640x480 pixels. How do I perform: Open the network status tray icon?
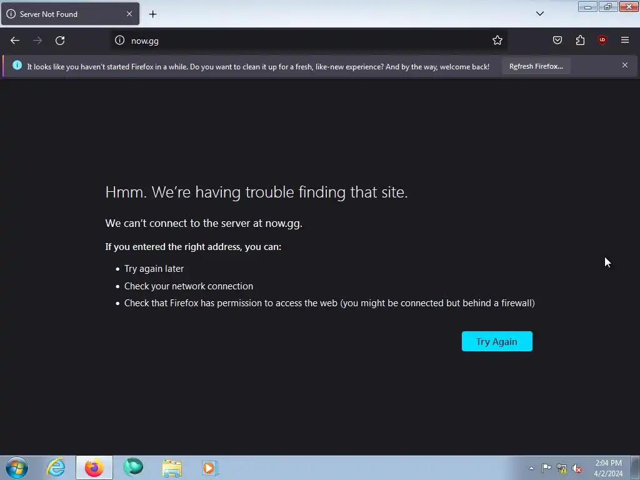click(x=562, y=469)
